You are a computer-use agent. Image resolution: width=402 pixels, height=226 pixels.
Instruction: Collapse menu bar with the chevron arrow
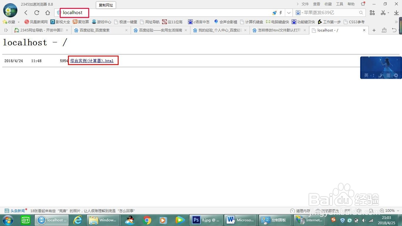[x=297, y=4]
